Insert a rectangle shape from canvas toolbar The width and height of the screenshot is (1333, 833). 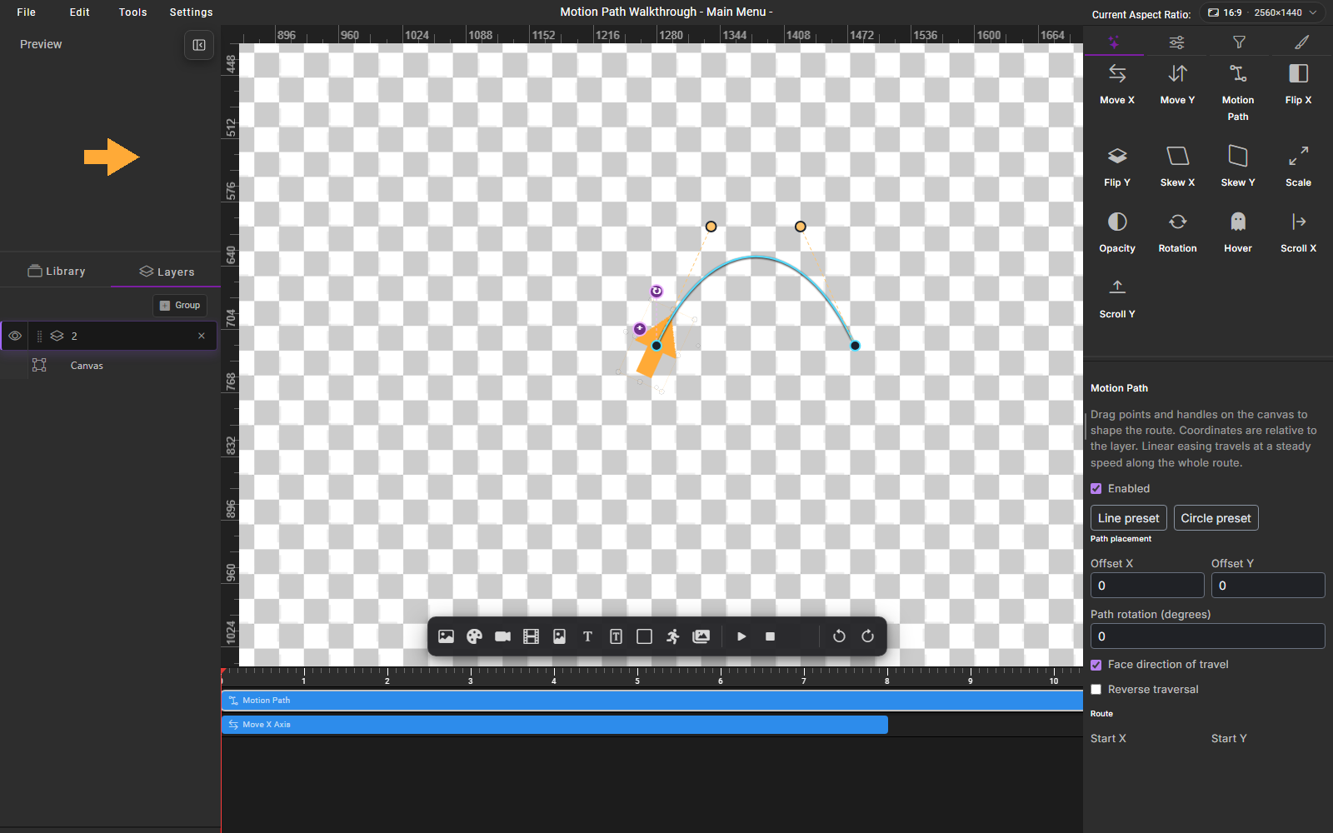click(644, 636)
